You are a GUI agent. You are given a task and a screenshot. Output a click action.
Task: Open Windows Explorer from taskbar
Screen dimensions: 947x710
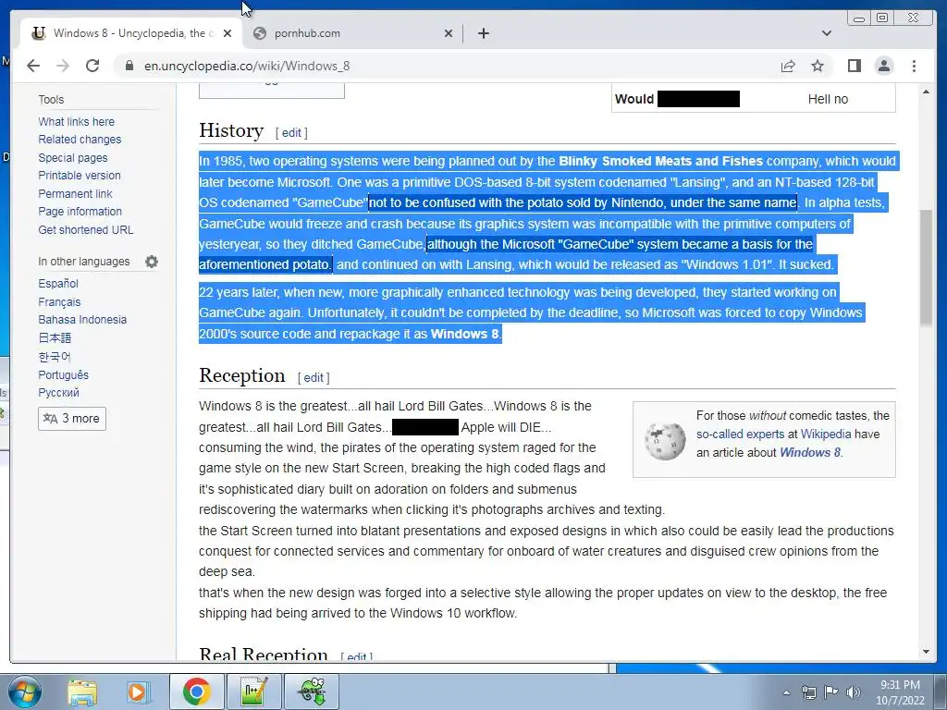point(81,692)
